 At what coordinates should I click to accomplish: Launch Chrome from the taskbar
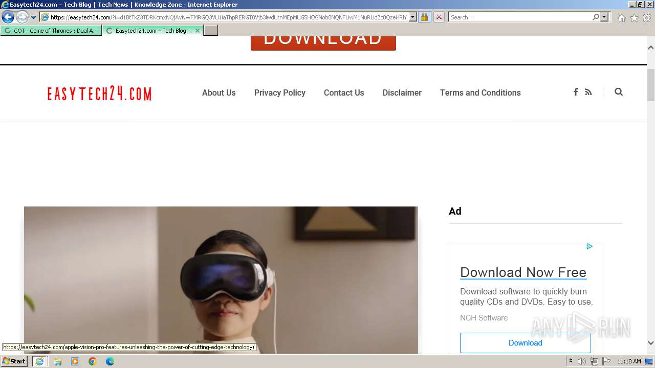93,361
